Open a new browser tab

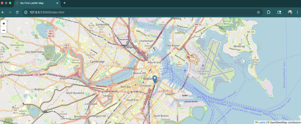click(x=64, y=3)
